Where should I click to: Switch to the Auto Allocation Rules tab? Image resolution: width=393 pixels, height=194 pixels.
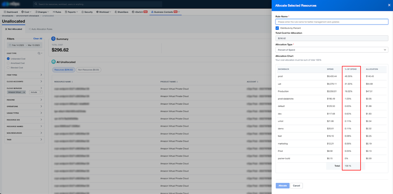40,29
